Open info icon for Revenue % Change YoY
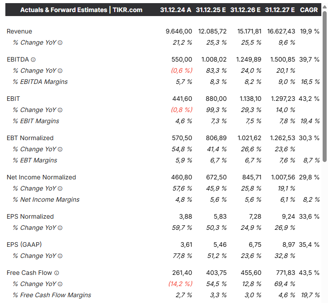 click(x=60, y=43)
